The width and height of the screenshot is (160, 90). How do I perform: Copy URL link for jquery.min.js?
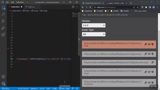point(145,44)
